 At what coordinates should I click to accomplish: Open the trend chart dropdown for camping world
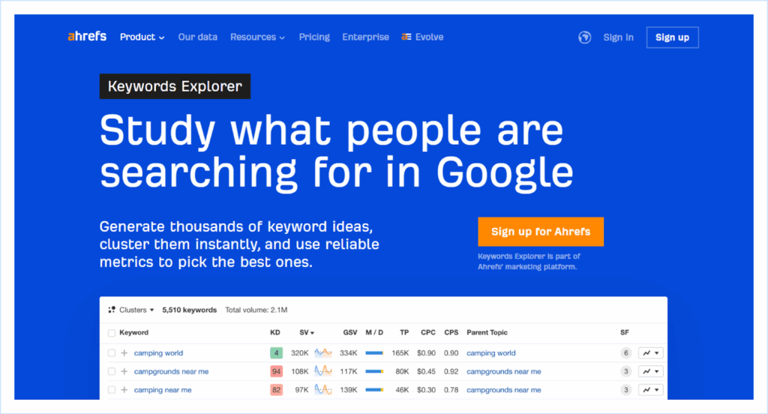(650, 353)
